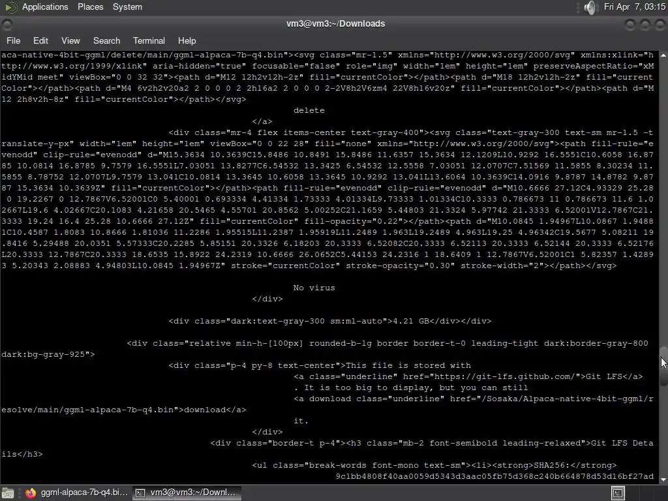Open the terminal Edit menu
668x501 pixels.
click(x=40, y=40)
